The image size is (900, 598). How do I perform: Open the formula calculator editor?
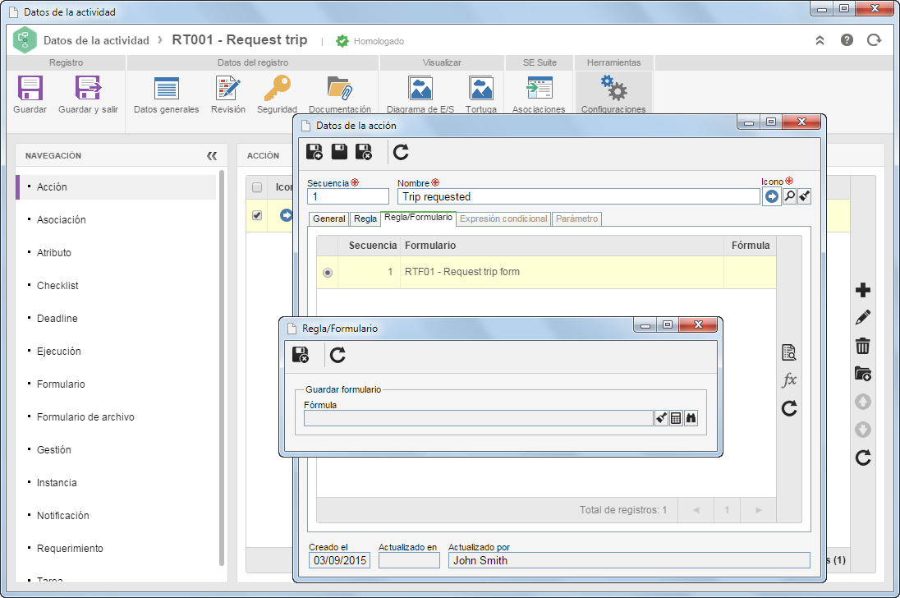point(676,418)
